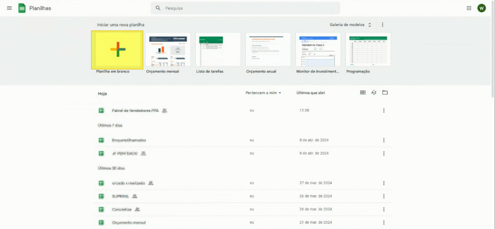Open the template section's more options menu
This screenshot has width=495, height=229.
pos(382,25)
